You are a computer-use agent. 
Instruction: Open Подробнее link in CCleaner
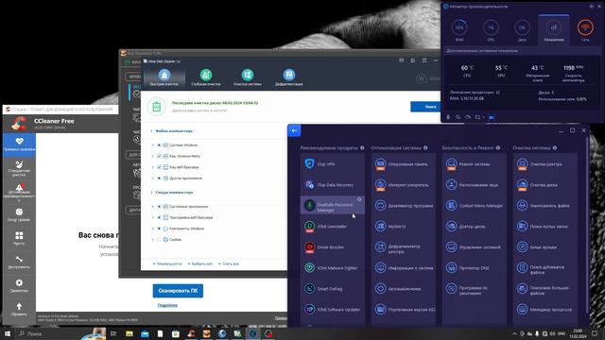click(x=167, y=305)
